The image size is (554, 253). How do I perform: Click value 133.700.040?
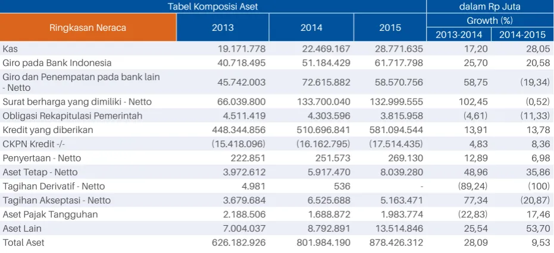[x=324, y=102]
